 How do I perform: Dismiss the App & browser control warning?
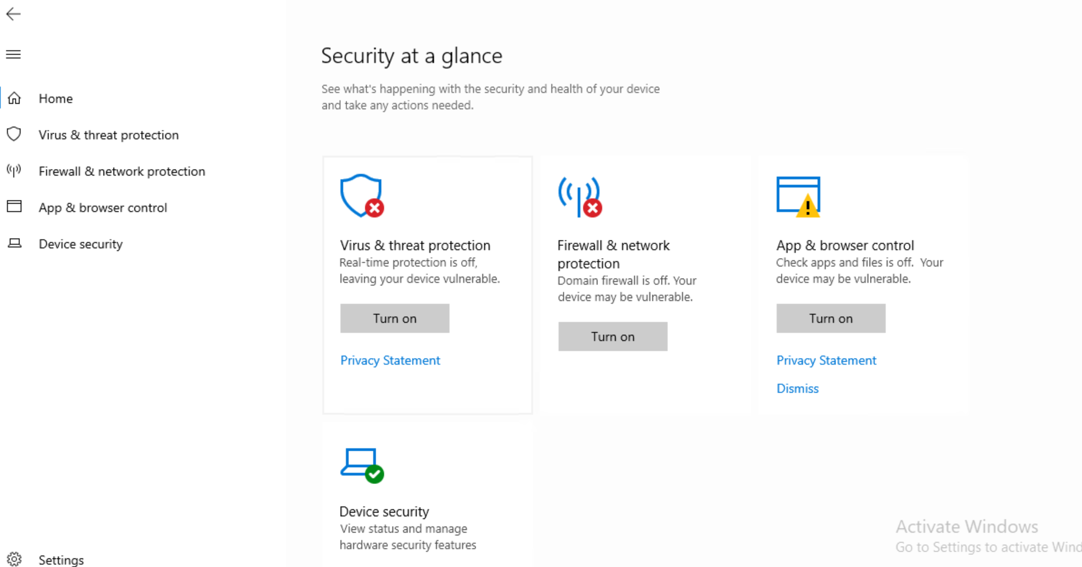[x=797, y=389]
